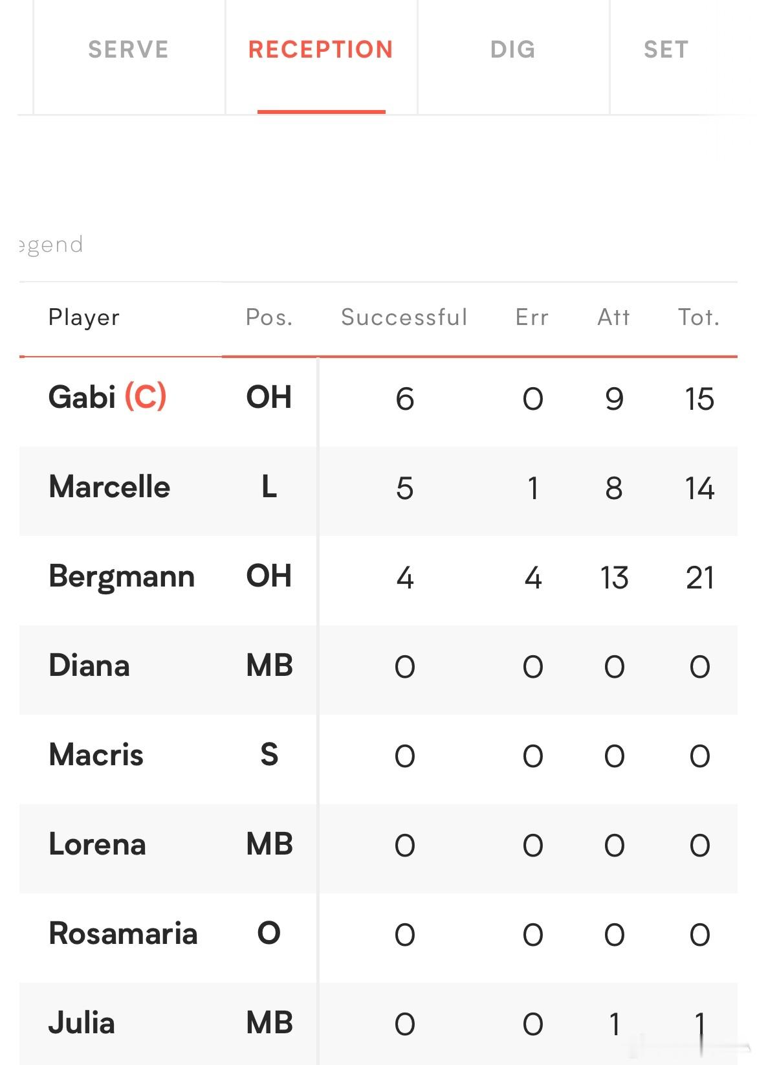
Task: Sort by the Att column header
Action: (613, 317)
